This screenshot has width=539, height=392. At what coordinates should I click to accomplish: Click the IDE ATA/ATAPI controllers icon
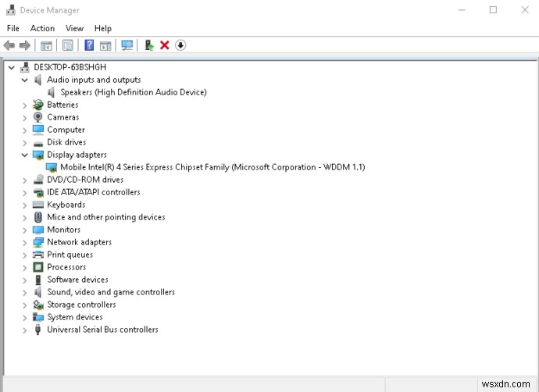(x=38, y=192)
